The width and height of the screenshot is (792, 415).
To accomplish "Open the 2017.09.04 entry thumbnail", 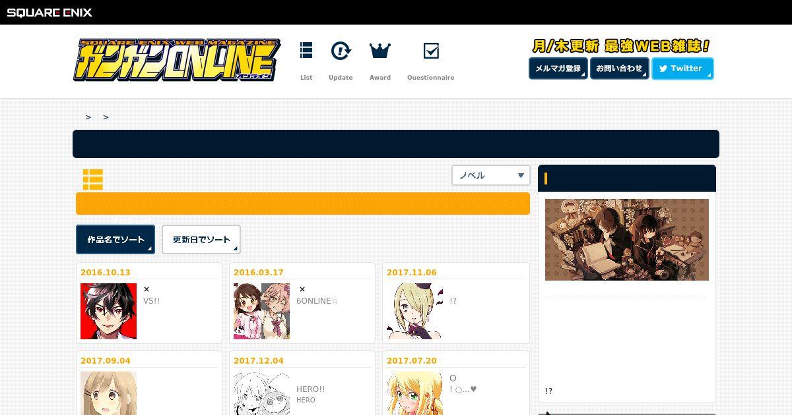I will tap(108, 393).
